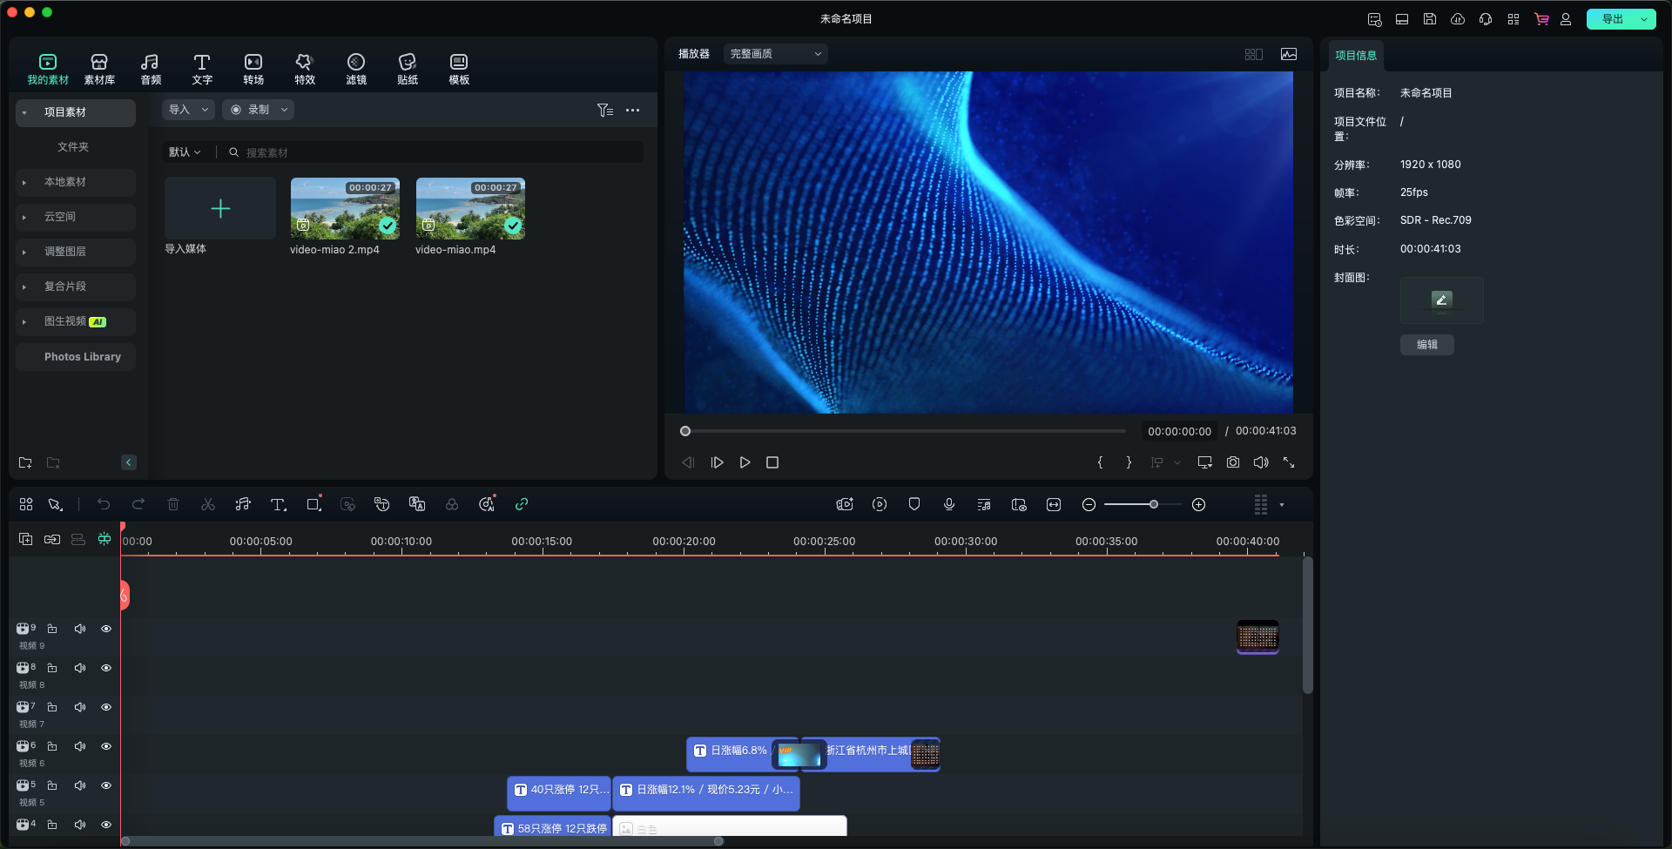Click the crop tool in timeline toolbar
Image resolution: width=1672 pixels, height=849 pixels.
pos(313,504)
